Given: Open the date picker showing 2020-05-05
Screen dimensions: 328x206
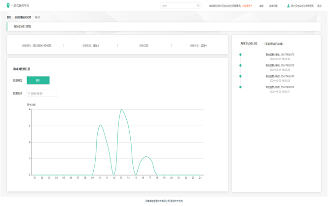Looking at the screenshot, I should (x=42, y=93).
